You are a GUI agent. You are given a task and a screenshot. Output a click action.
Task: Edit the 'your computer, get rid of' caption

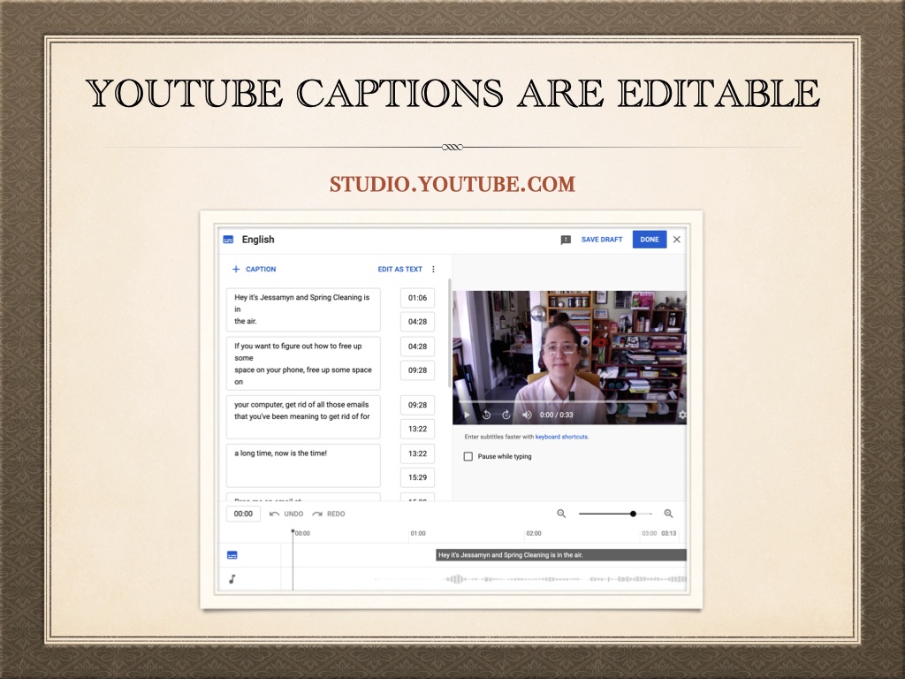(x=303, y=417)
